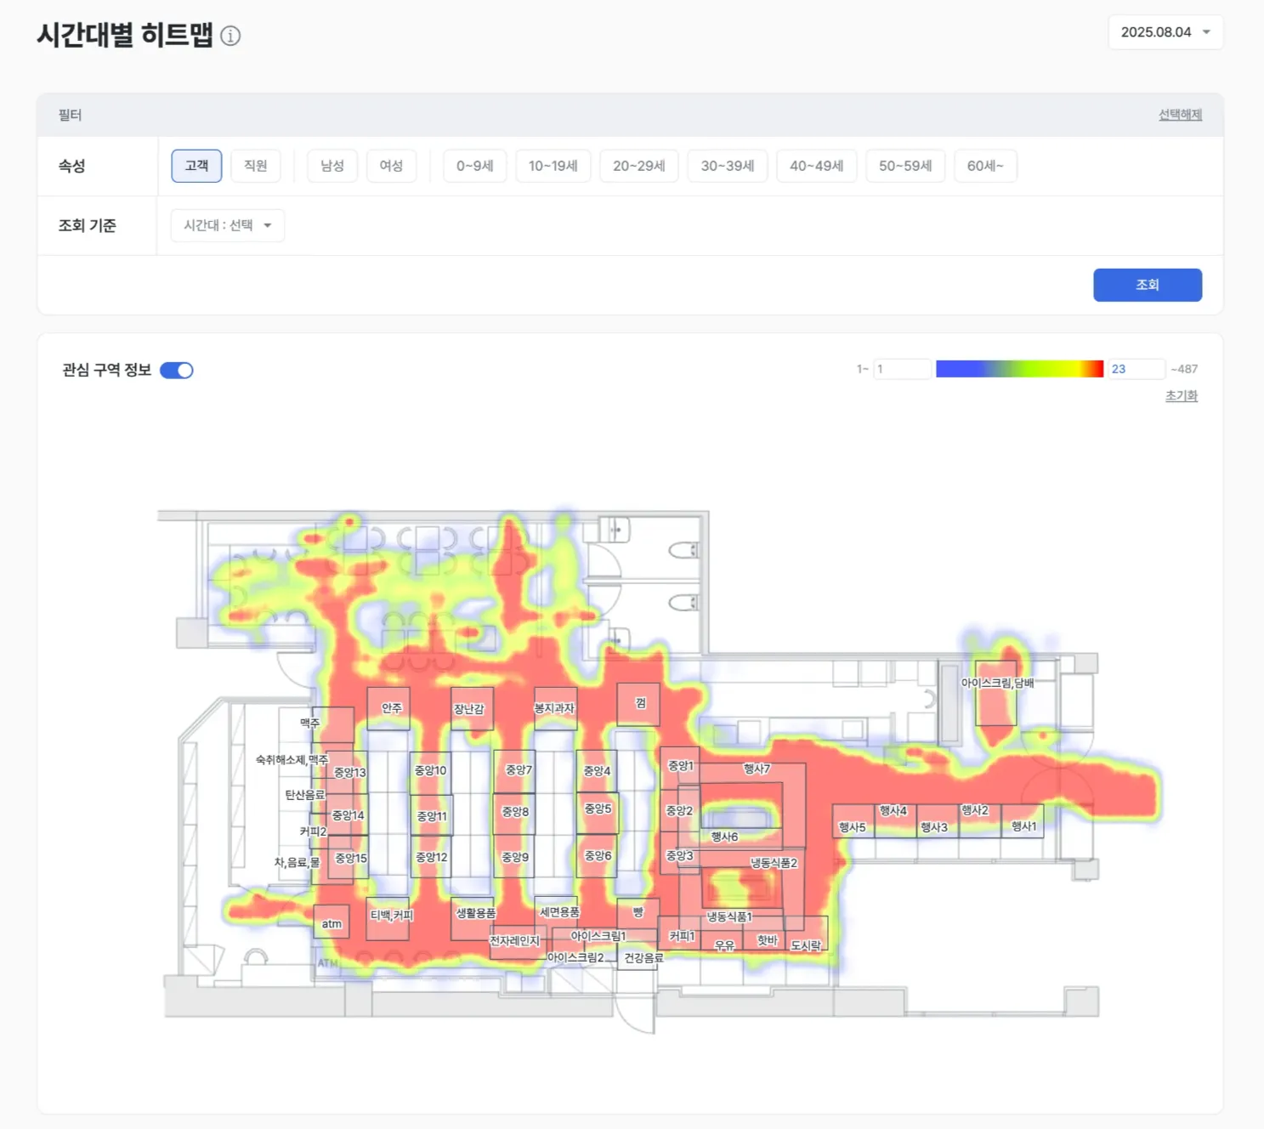This screenshot has height=1129, width=1264.
Task: Click the 중앙2 zone box
Action: [680, 811]
